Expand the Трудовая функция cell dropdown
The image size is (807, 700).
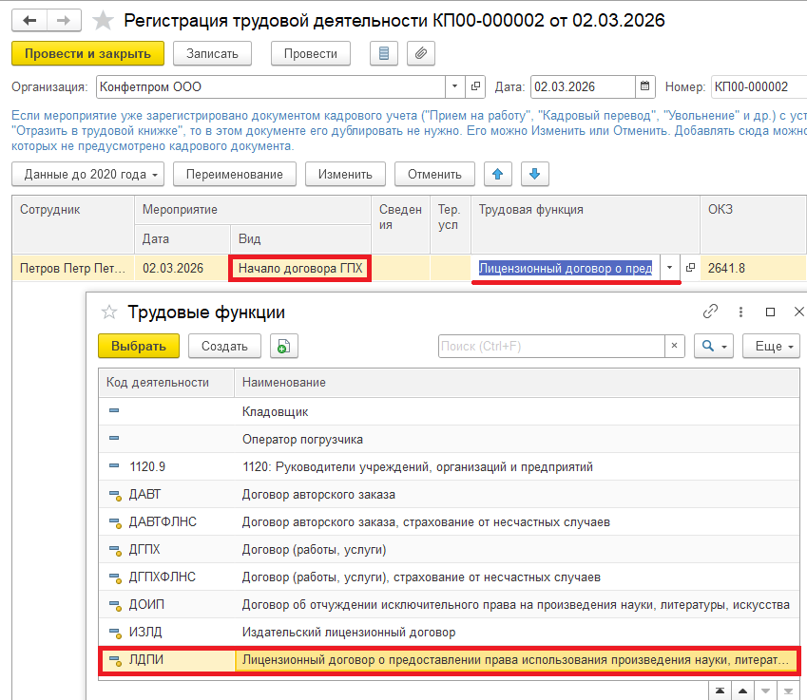[669, 268]
